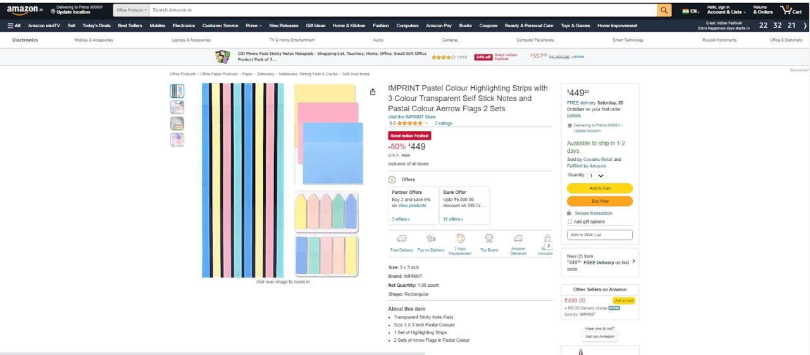Image resolution: width=810 pixels, height=355 pixels.
Task: Open the Quantity dropdown
Action: tap(597, 176)
